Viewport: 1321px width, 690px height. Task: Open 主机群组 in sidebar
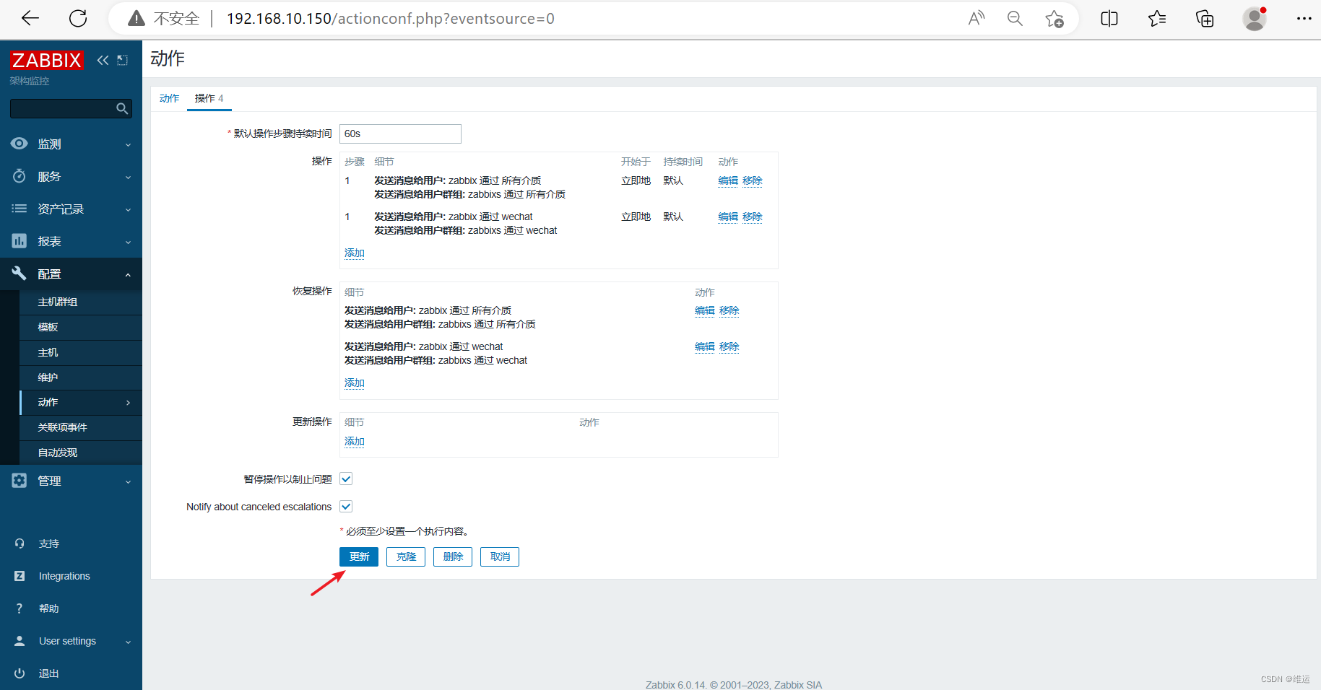[x=81, y=302]
